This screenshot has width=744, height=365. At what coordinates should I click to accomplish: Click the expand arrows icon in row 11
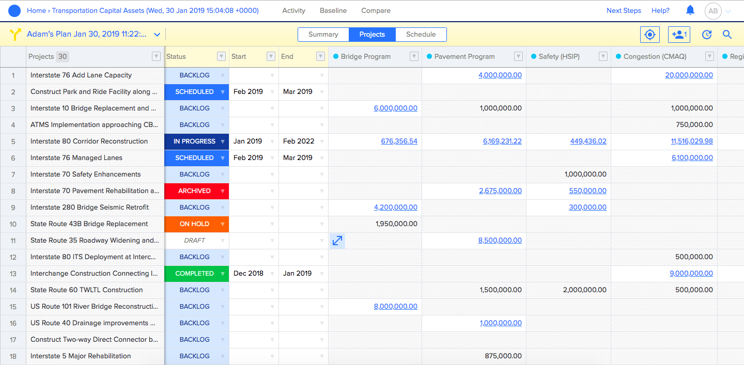point(337,241)
